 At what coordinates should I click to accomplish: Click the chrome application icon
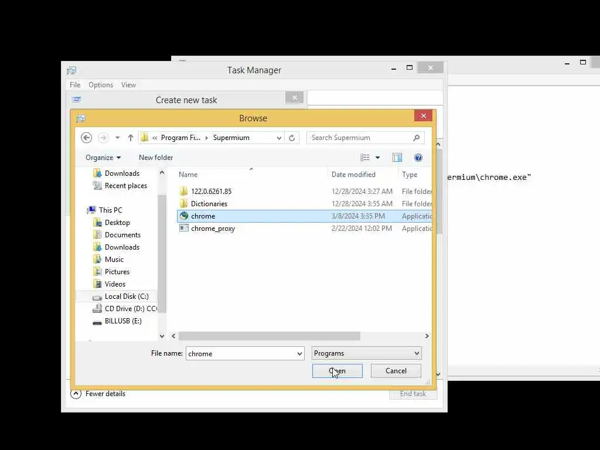[184, 216]
